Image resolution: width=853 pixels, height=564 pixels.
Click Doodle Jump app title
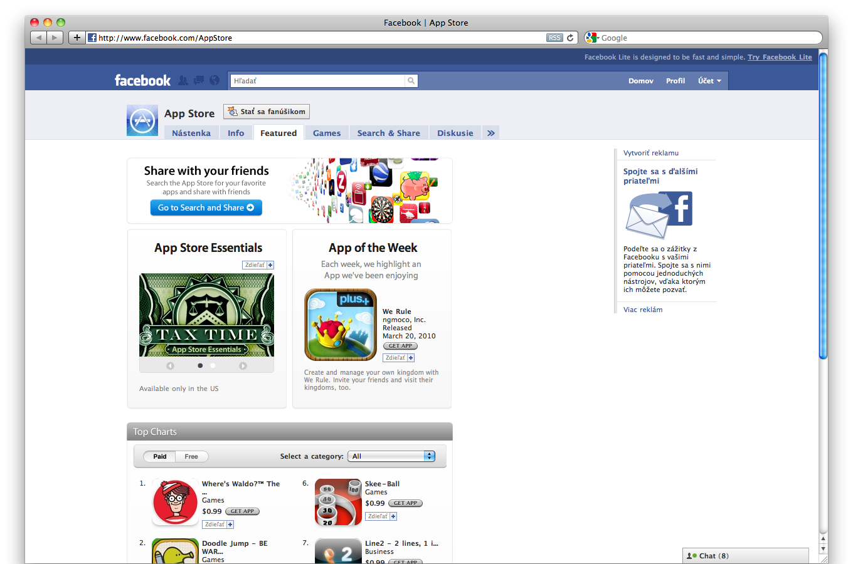235,547
